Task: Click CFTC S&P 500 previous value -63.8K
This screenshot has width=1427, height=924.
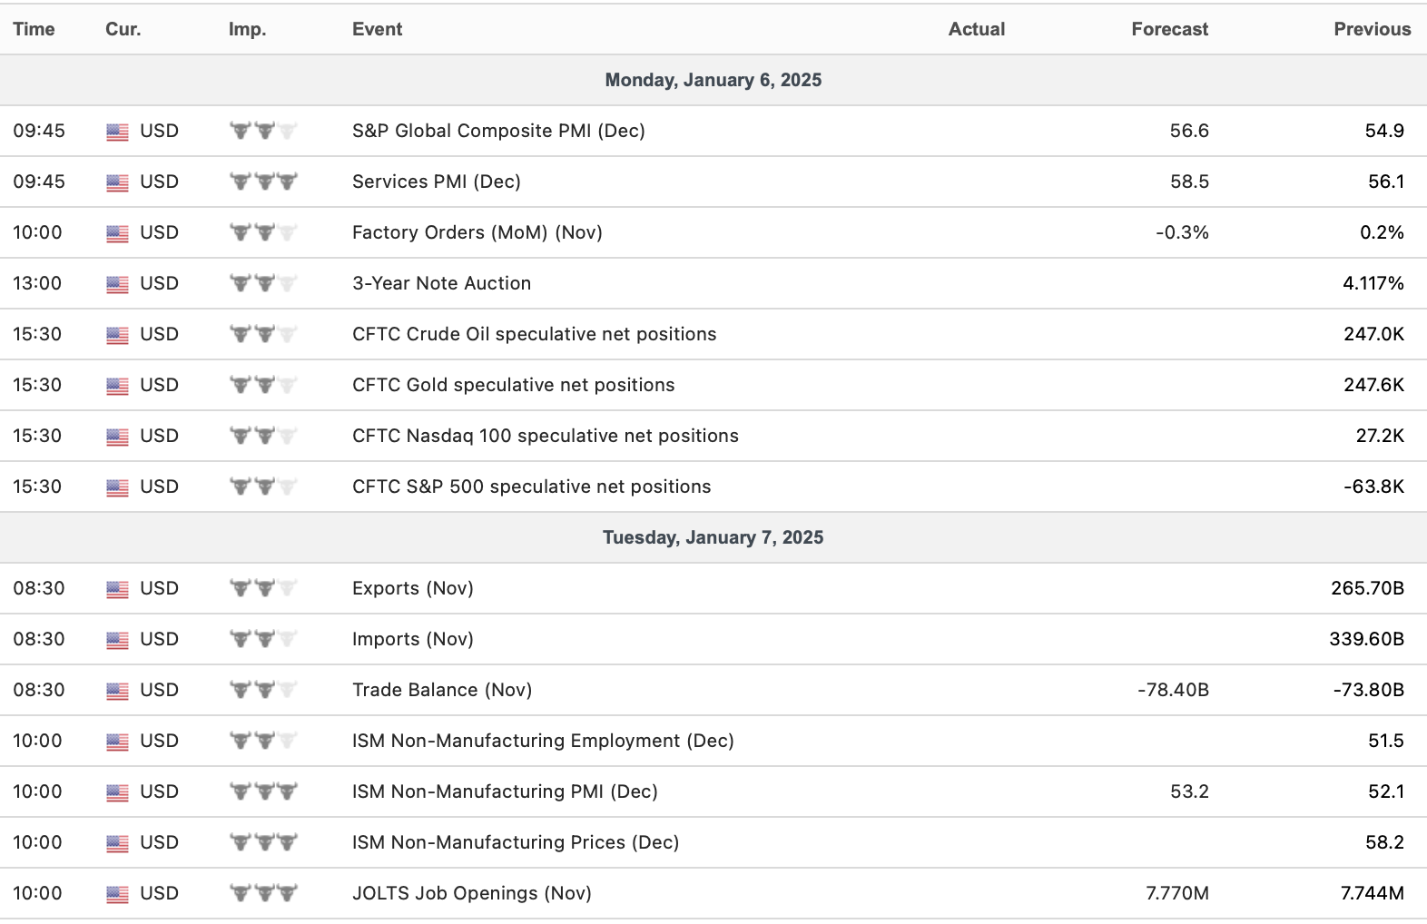Action: (1373, 487)
